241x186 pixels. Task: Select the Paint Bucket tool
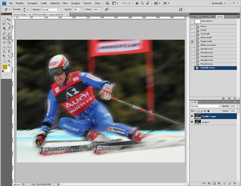(9, 42)
